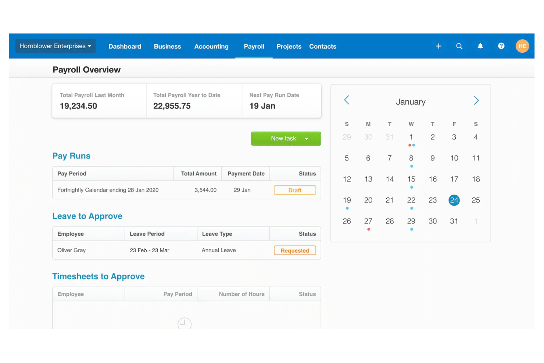Click the plus (add new) icon
Viewport: 544px width, 363px height.
pos(439,46)
